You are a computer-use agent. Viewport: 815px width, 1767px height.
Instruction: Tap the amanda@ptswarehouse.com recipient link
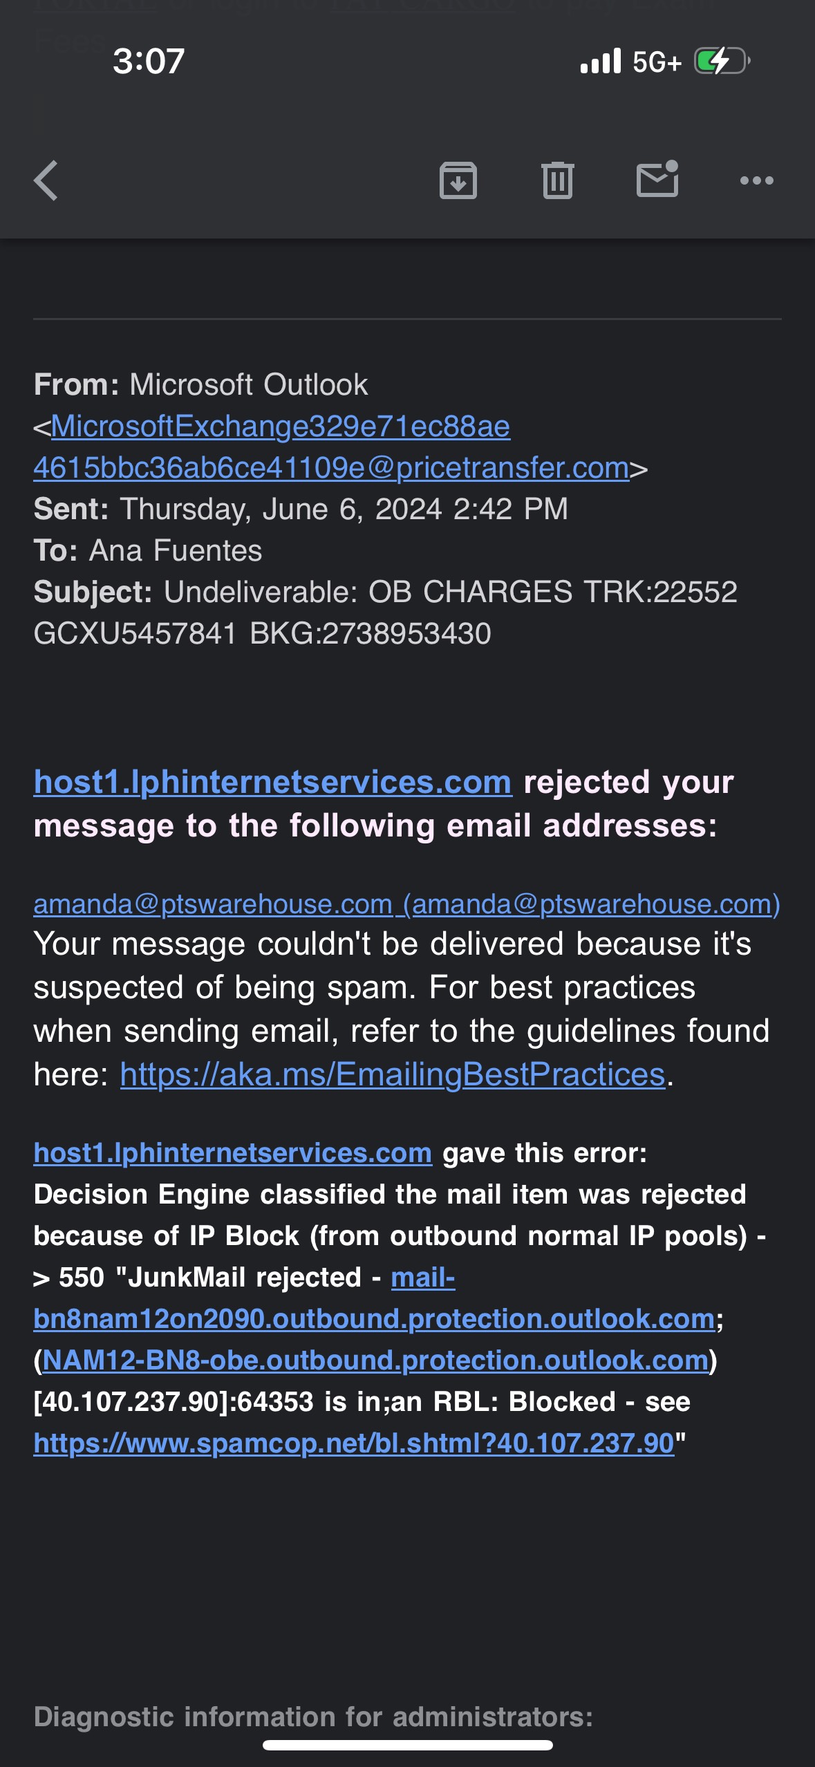point(406,904)
